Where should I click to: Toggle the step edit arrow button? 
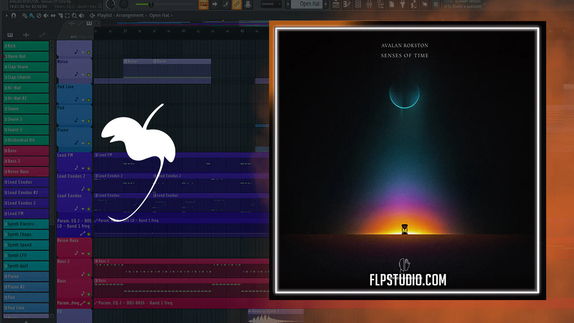pos(214,4)
